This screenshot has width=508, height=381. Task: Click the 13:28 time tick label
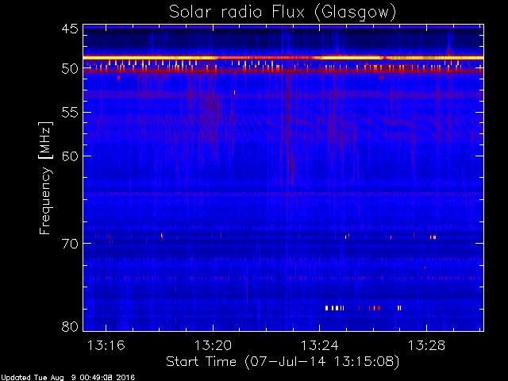(426, 345)
